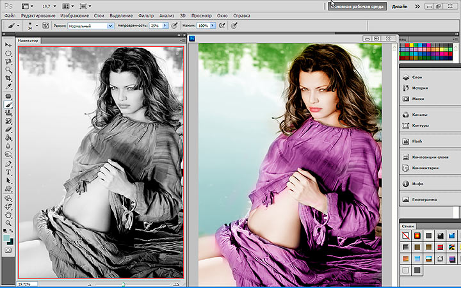Open the Изображение menu
Viewport: 461px width, 288px height.
pos(74,15)
